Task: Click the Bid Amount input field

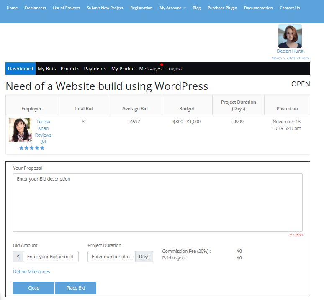Action: tap(51, 257)
